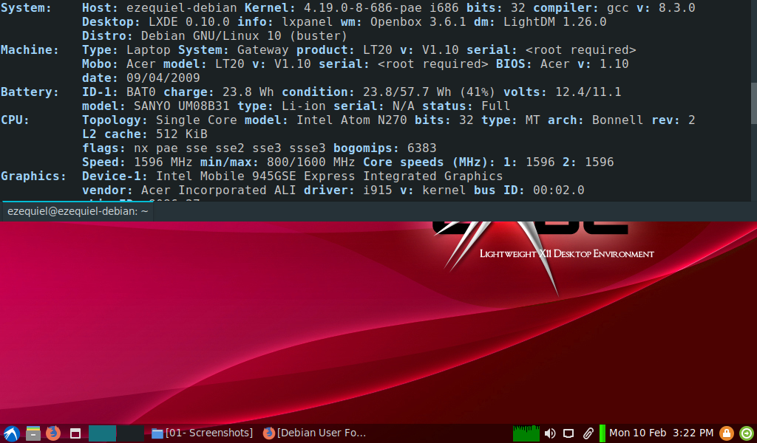Screen dimensions: 757x443
Task: Click 'i915' graphics driver text
Action: pyautogui.click(x=378, y=190)
